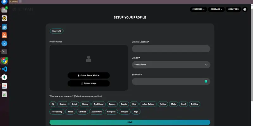
Task: Switch to Google Chrome in dock
Action: coord(4,60)
